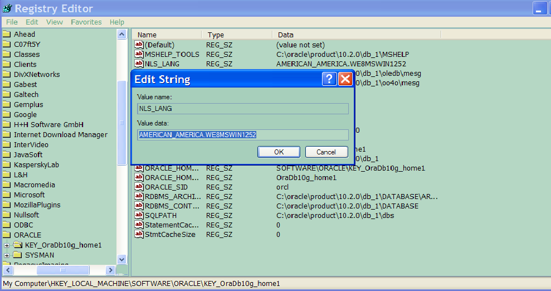Screen dimensions: 551x291
Task: Select the SQLPATH value icon
Action: pos(139,215)
